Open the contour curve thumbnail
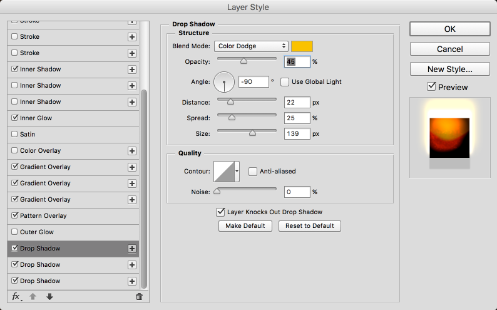Screen dimensions: 497x310 [223, 171]
